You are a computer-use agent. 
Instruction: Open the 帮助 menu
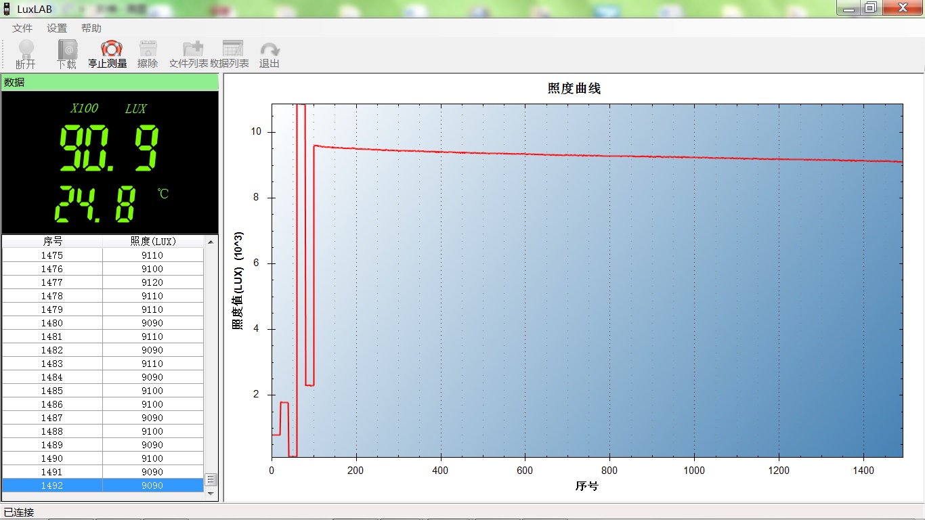click(91, 28)
